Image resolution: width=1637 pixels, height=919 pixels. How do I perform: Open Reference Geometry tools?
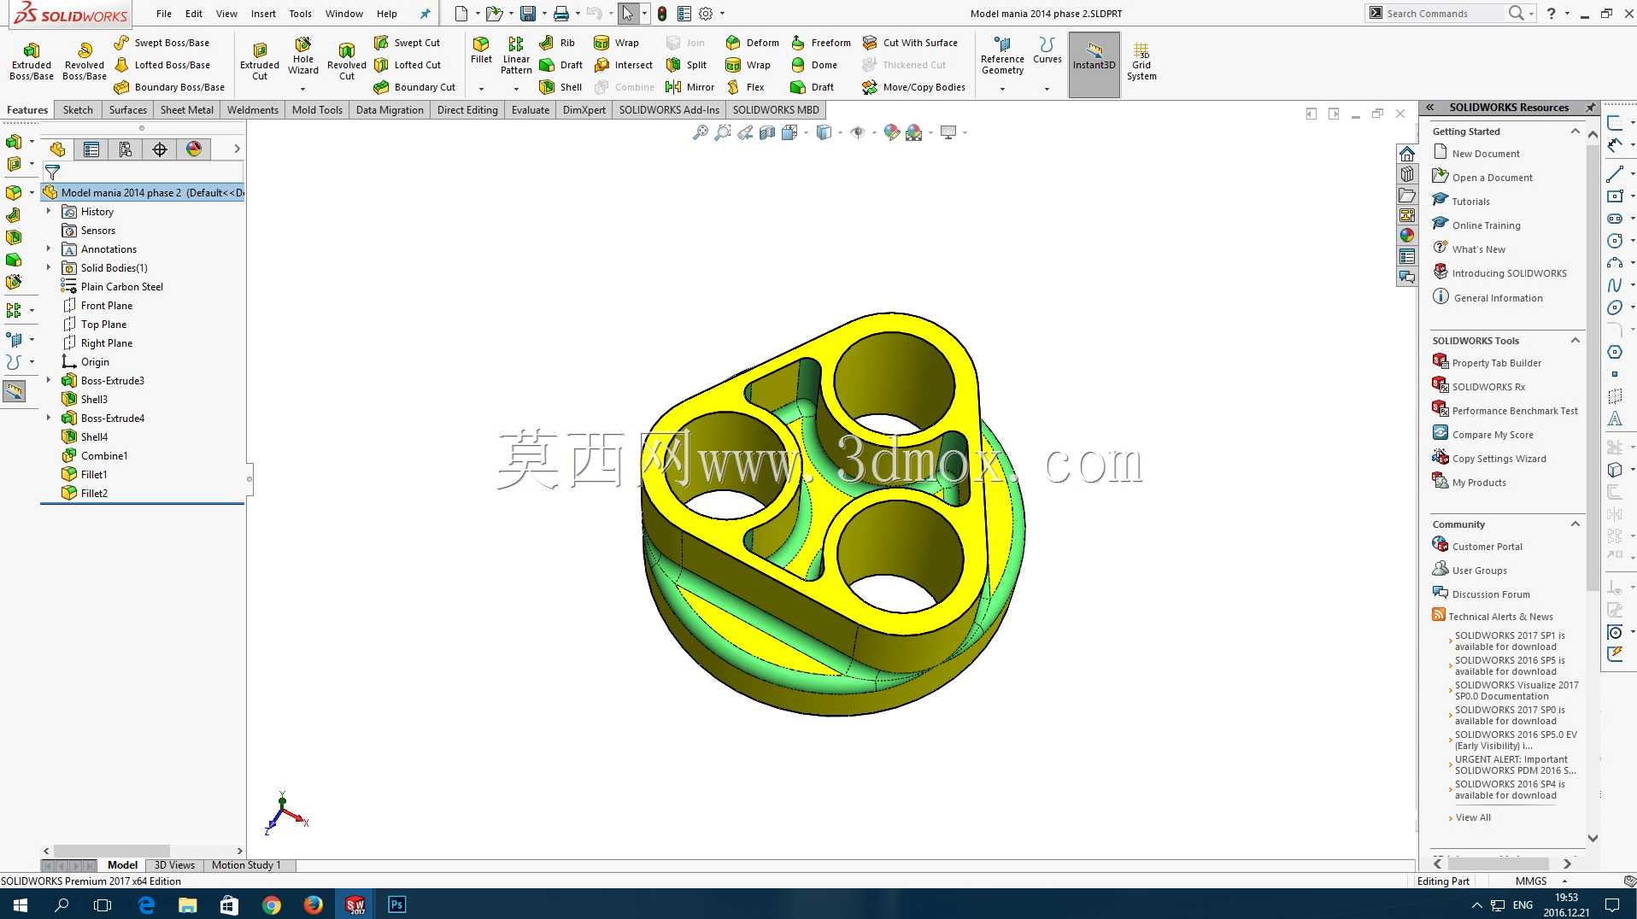1002,56
